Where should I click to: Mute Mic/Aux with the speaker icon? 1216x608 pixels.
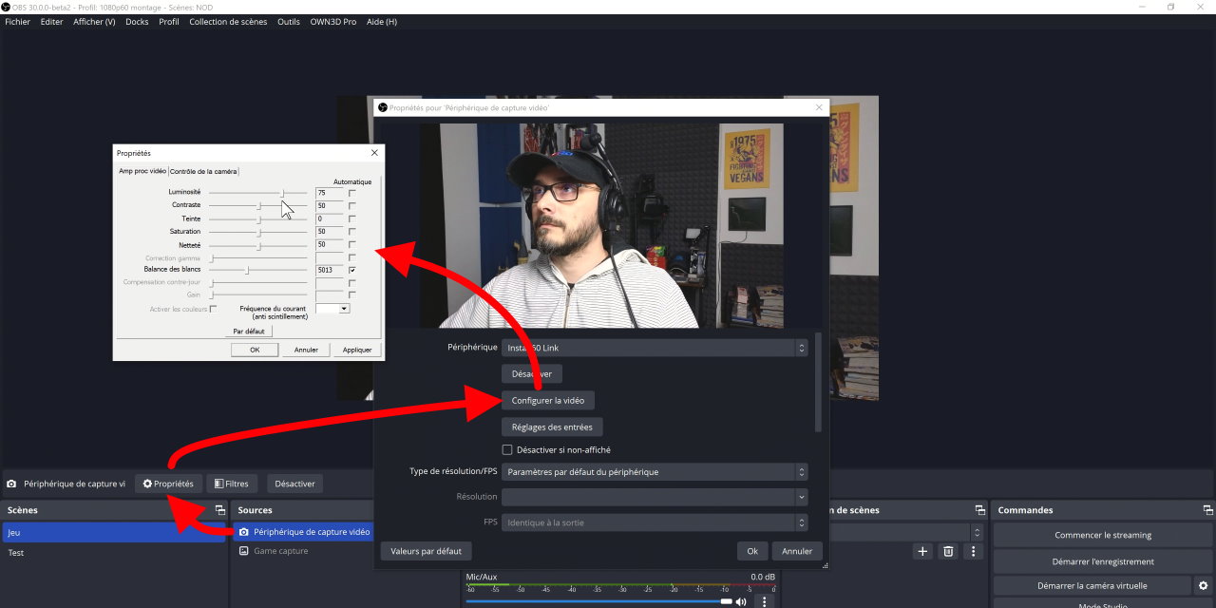[741, 601]
